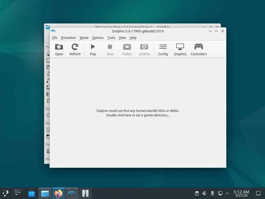
Task: Click the Stop toolbar button
Action: pyautogui.click(x=110, y=49)
